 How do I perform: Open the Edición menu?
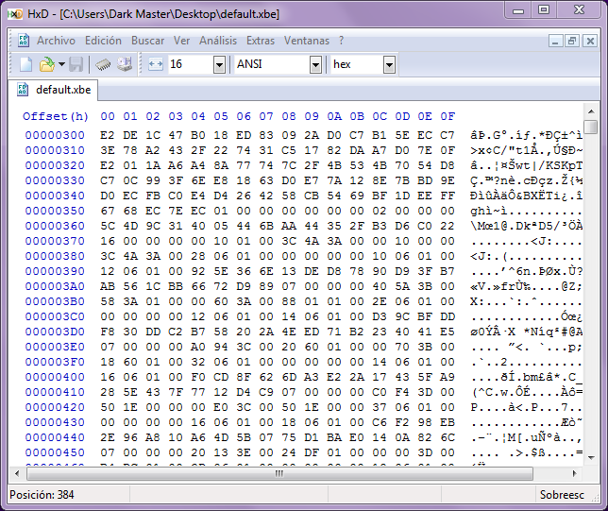point(103,41)
